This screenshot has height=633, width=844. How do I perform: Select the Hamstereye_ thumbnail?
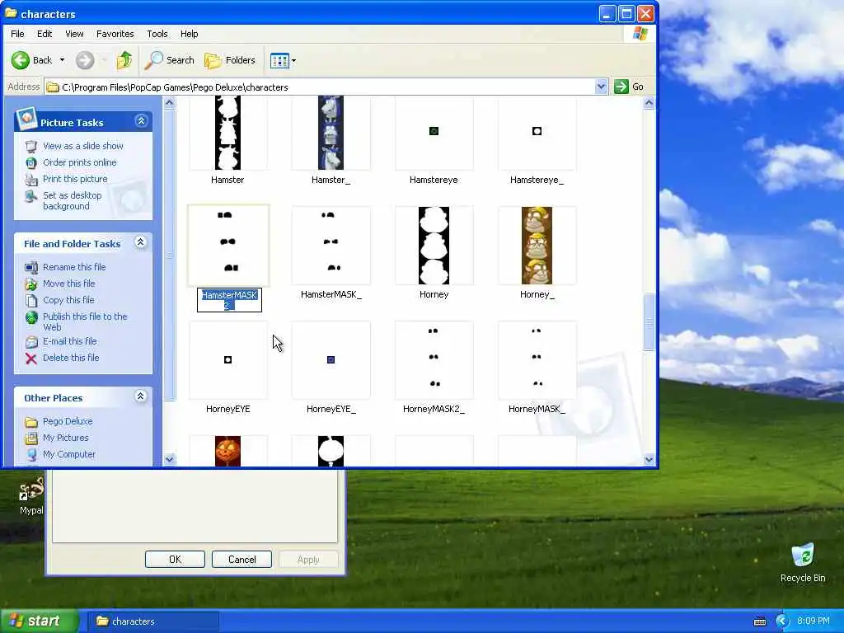[x=537, y=133]
